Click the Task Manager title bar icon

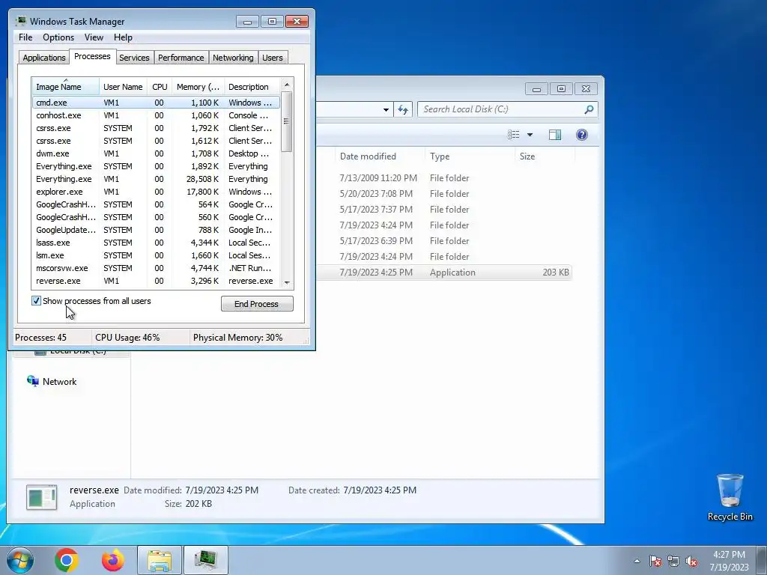(21, 21)
